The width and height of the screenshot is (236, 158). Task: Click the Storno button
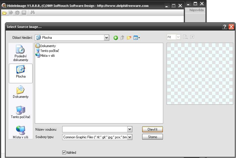click(152, 137)
